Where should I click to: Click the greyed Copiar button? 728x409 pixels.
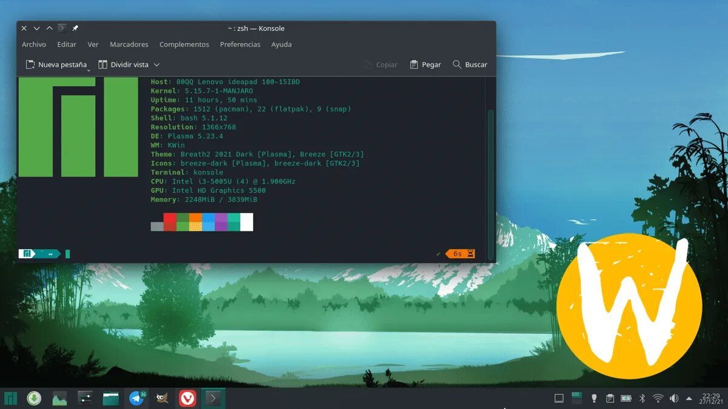[380, 64]
